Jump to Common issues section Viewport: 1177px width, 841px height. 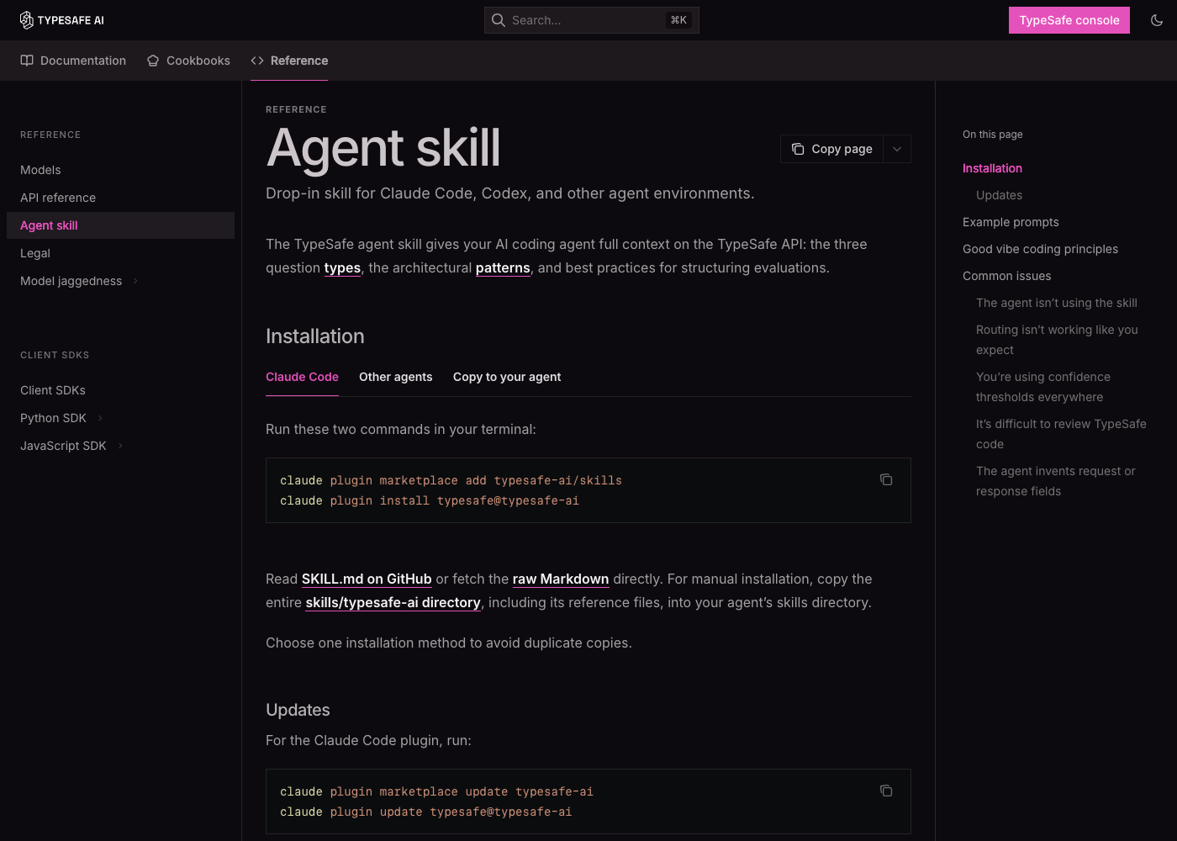coord(1006,276)
